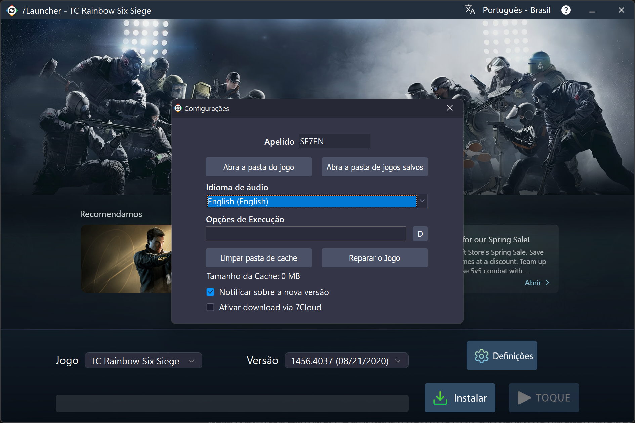Open the Jogo selector 'TC Rainbow Six Siege'
Viewport: 635px width, 423px height.
click(143, 361)
